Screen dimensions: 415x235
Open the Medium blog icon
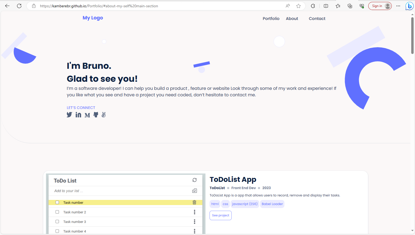point(87,115)
